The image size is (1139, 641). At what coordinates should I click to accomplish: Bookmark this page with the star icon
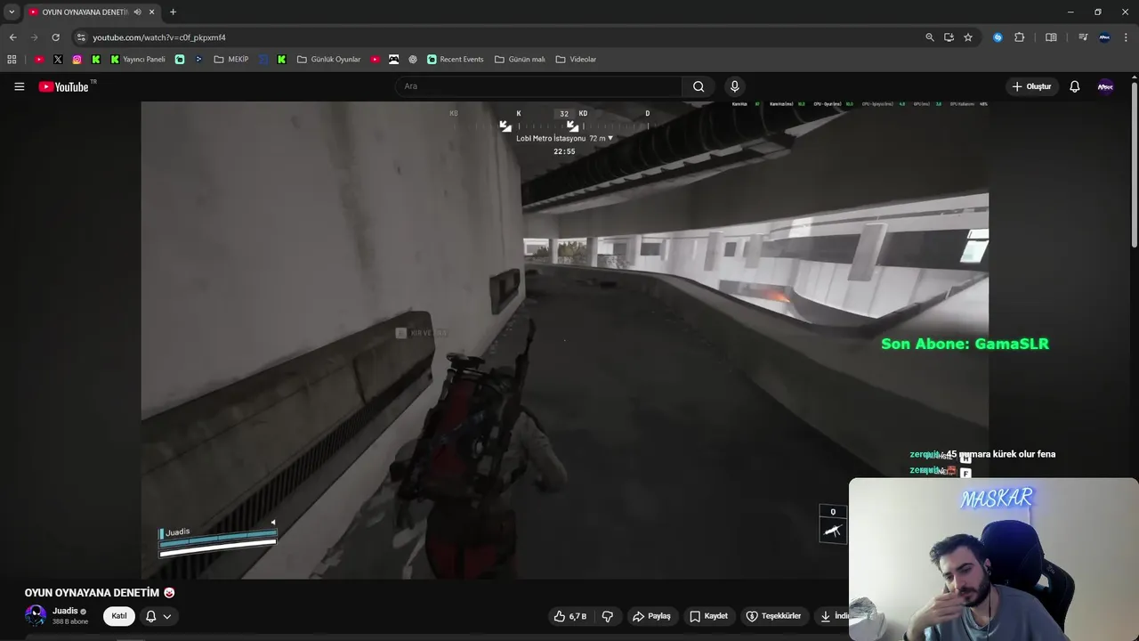coord(968,37)
